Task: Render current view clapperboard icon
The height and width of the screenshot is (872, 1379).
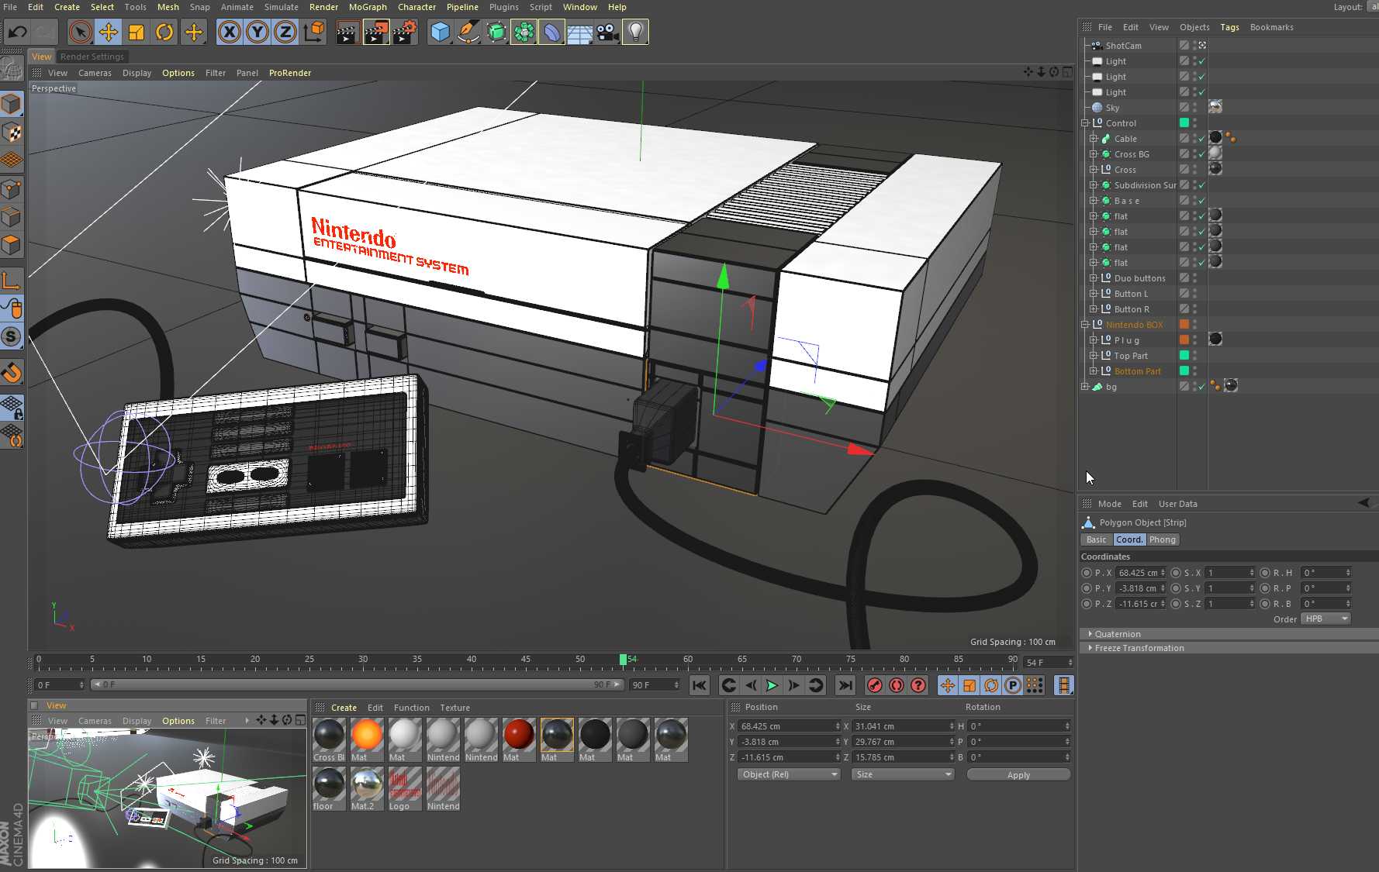Action: (347, 32)
